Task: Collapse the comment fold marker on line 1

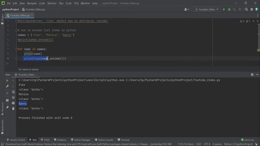Action: click(x=16, y=21)
